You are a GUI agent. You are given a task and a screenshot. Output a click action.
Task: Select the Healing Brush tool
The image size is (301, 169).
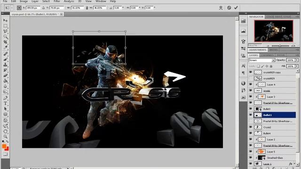point(5,54)
